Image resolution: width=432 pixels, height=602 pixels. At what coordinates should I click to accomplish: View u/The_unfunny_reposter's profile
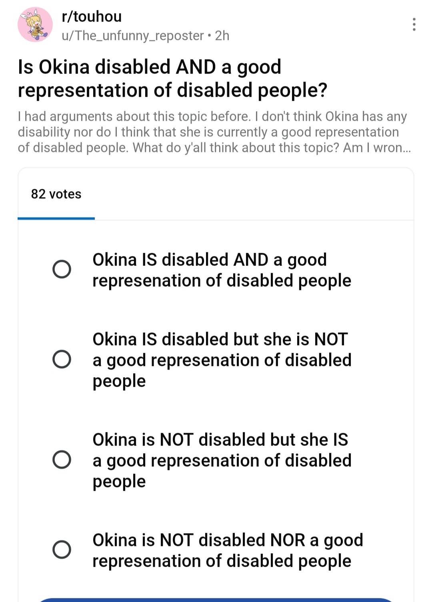[133, 36]
